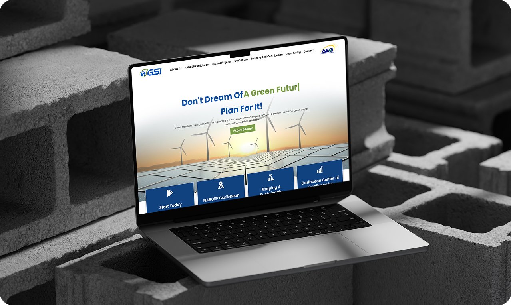511x305 pixels.
Task: Click the map pin icon on NABCEP Caribbean card
Action: 221,185
